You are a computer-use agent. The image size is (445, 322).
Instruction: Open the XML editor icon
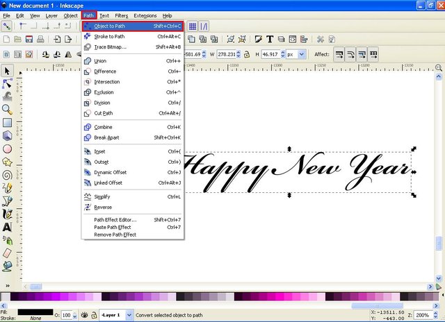point(293,40)
